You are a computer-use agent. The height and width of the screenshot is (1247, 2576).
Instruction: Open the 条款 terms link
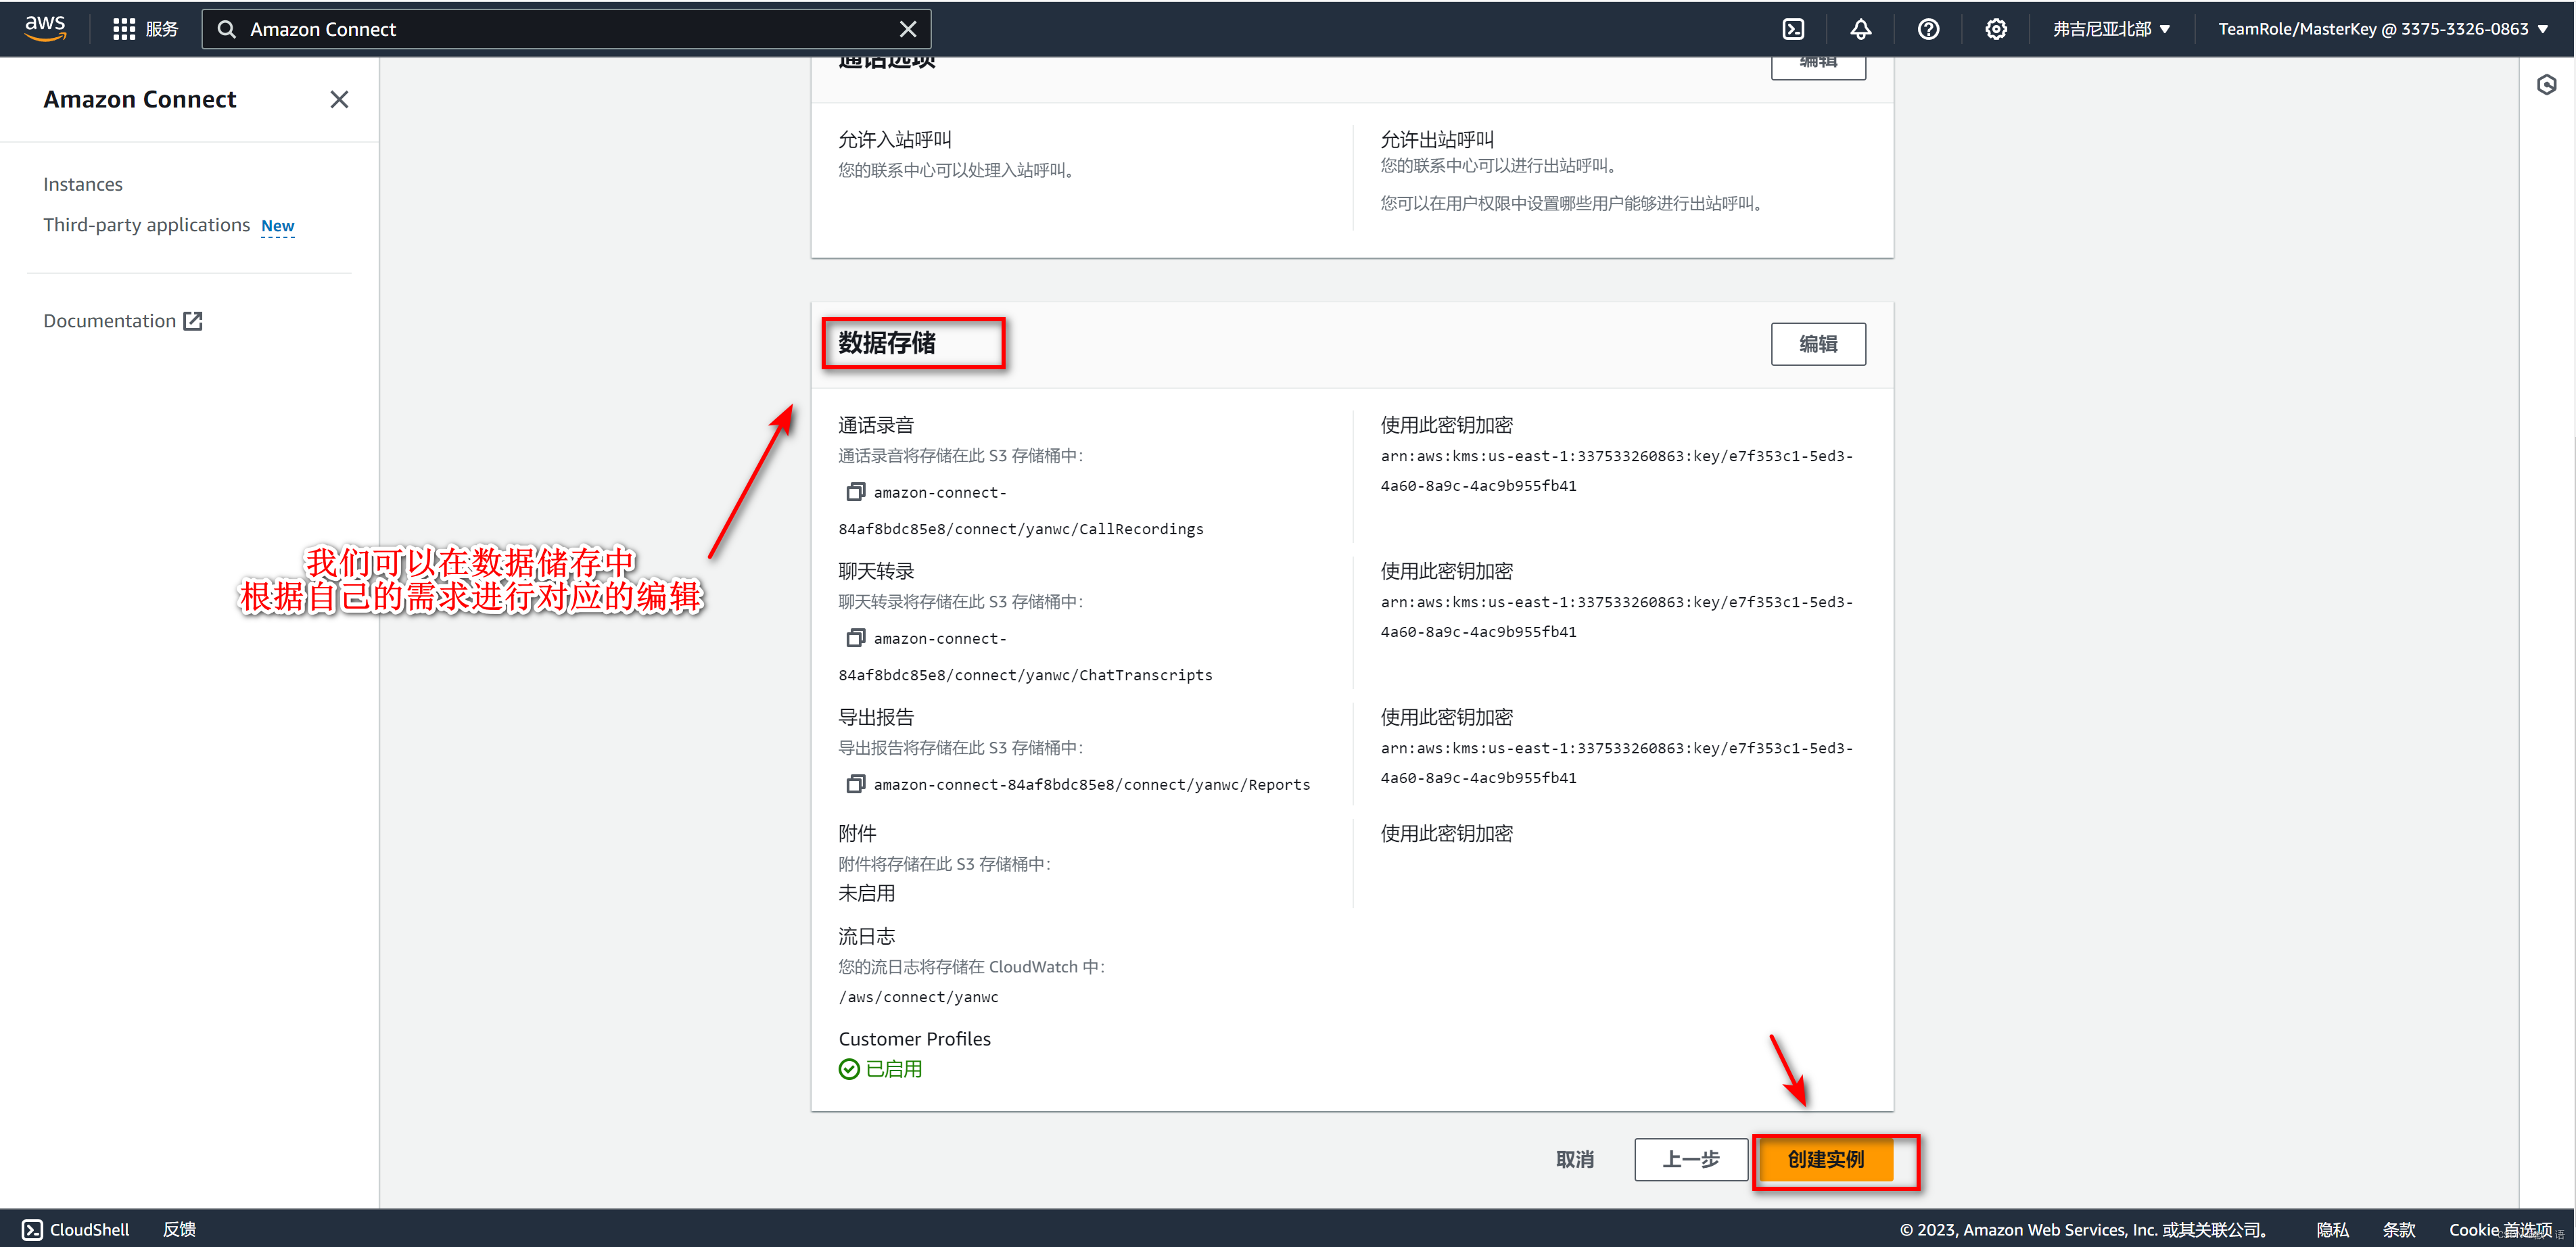[x=2398, y=1230]
